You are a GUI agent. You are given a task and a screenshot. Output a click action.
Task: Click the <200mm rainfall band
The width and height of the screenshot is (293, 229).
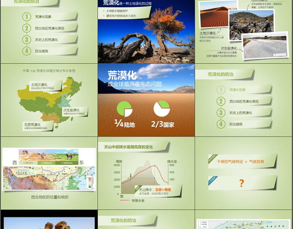47,163
